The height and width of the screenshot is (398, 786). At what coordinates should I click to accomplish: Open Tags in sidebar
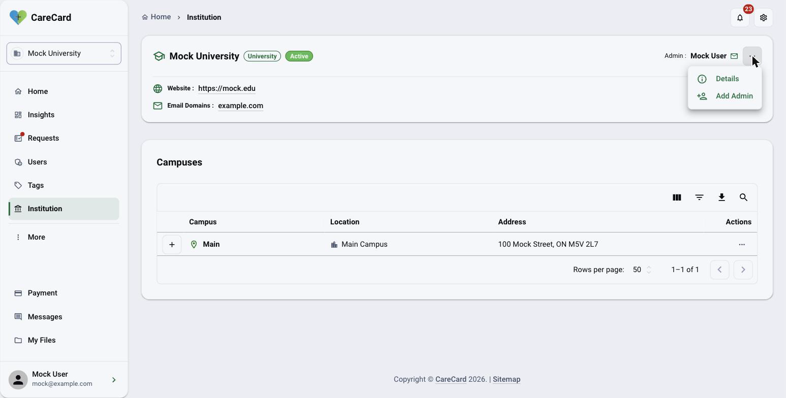click(64, 185)
